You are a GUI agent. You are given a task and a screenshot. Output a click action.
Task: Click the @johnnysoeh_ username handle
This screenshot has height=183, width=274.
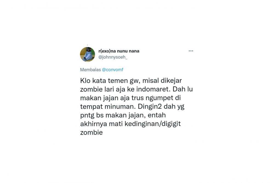113,57
